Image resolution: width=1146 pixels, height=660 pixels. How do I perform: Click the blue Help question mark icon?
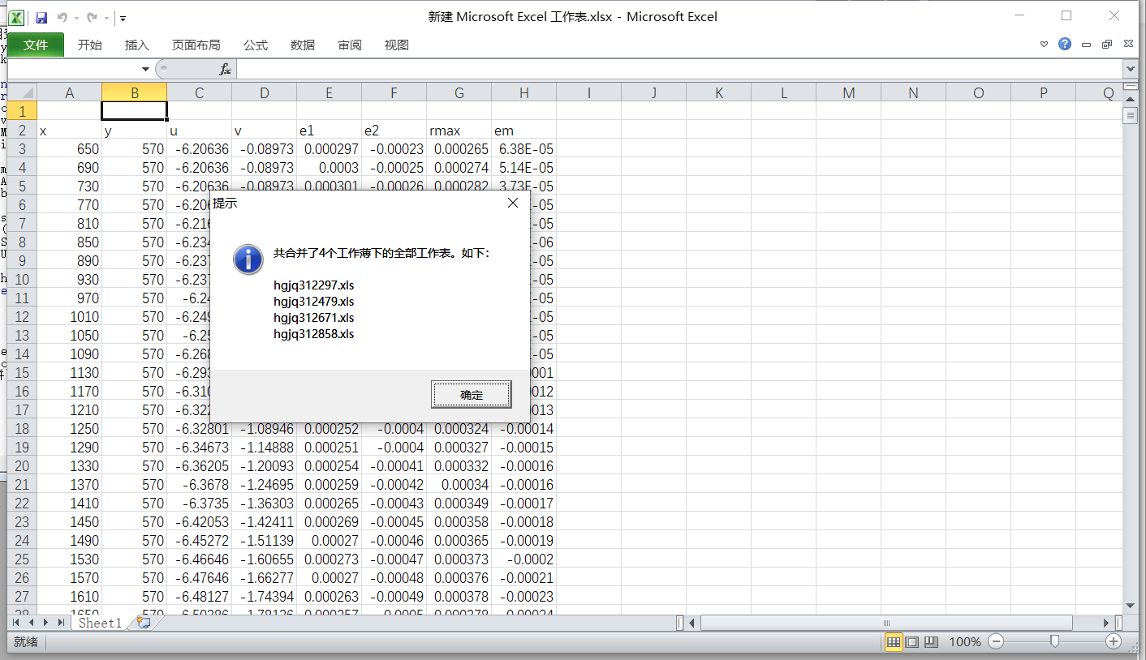click(1065, 45)
